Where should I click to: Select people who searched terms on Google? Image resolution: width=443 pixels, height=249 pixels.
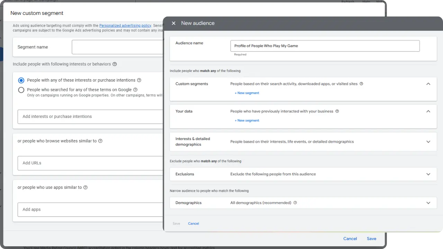(x=21, y=90)
